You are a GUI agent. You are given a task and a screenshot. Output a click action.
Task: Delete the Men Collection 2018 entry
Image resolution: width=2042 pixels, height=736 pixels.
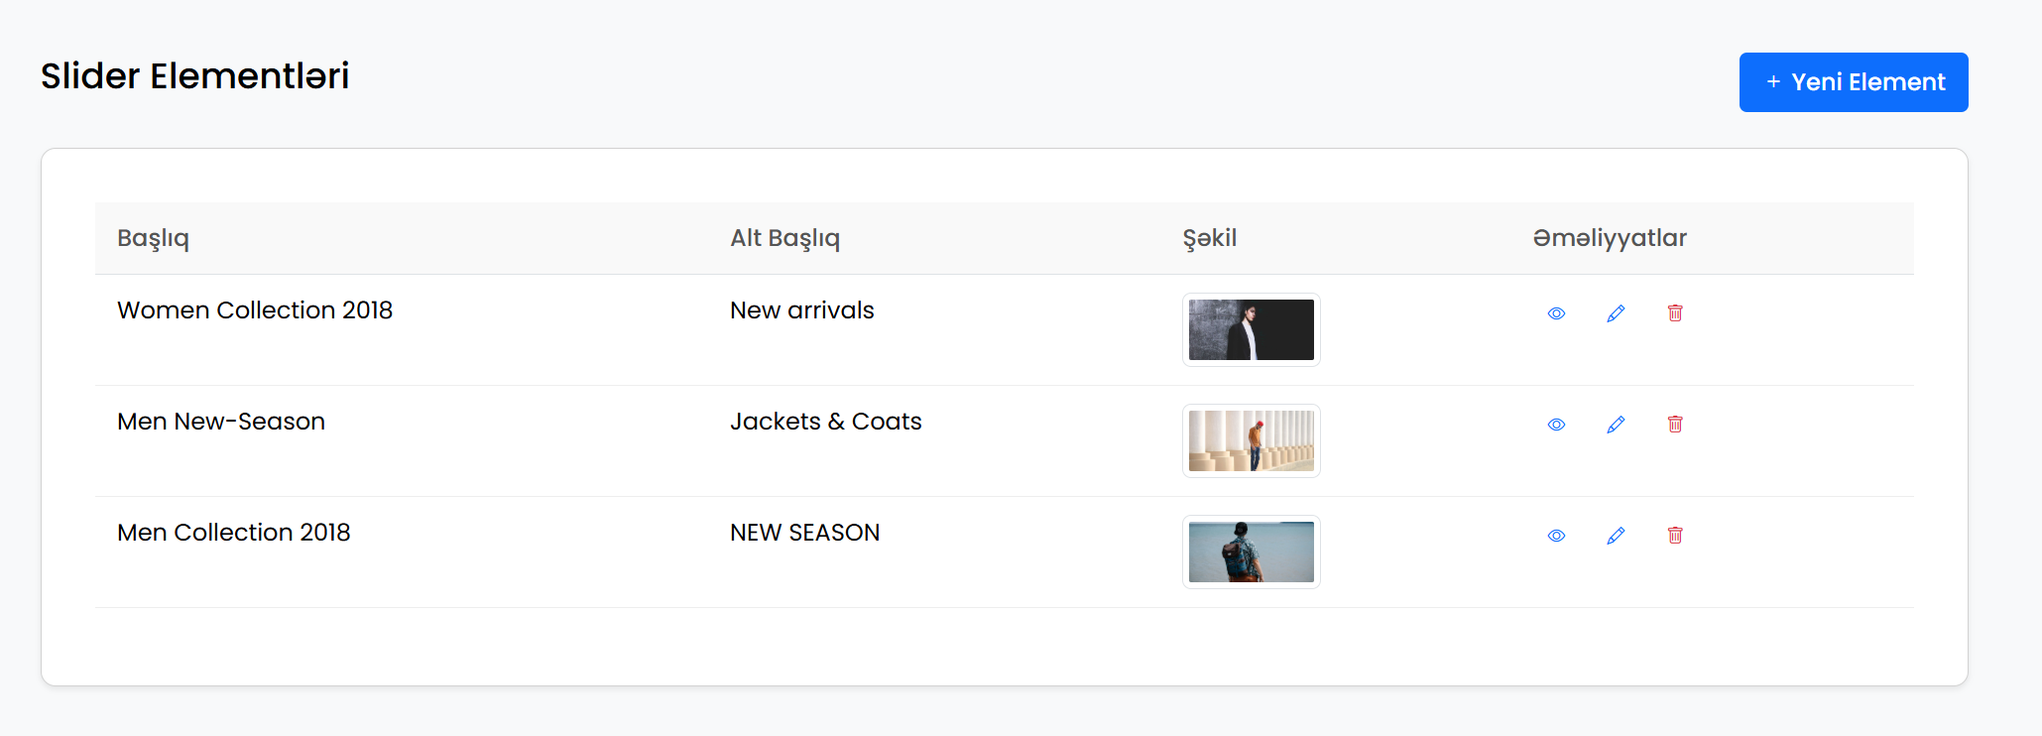1675,536
